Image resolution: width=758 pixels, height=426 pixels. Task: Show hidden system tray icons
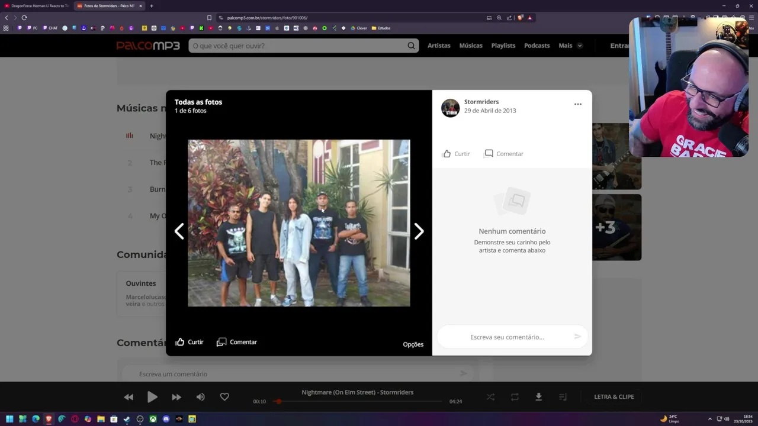click(709, 419)
